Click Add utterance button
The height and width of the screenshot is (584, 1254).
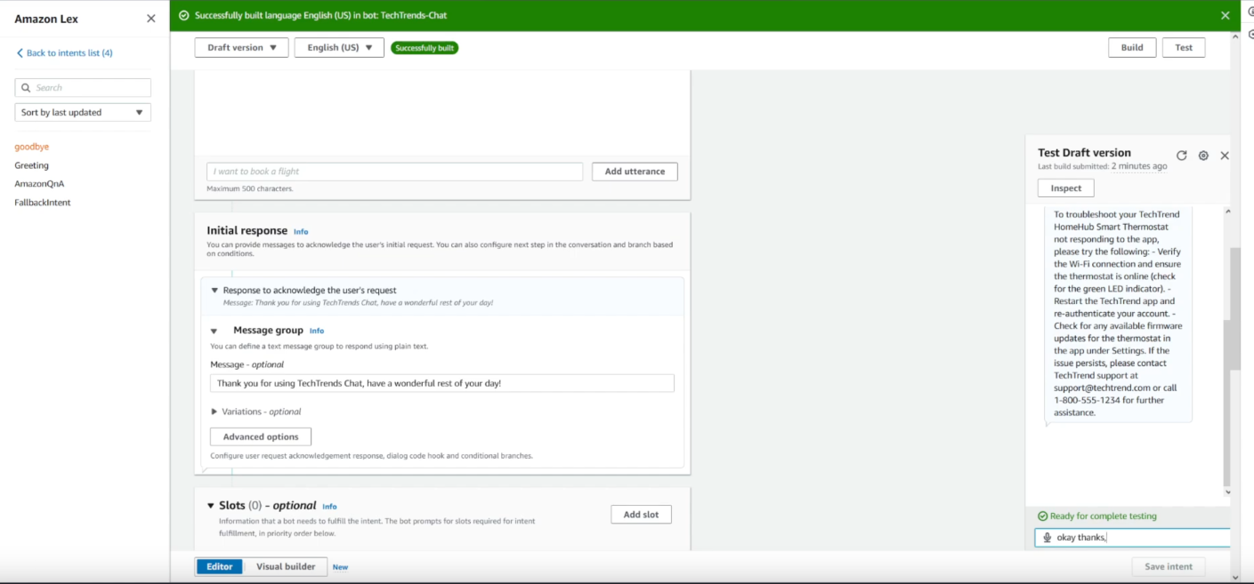(x=635, y=172)
